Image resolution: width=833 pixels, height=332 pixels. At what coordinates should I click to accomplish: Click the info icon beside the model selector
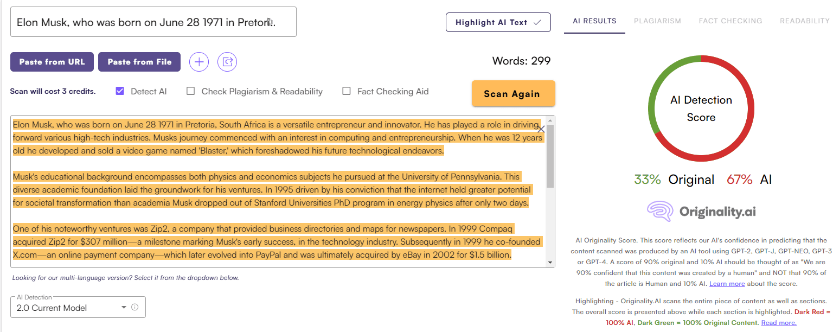click(x=135, y=307)
